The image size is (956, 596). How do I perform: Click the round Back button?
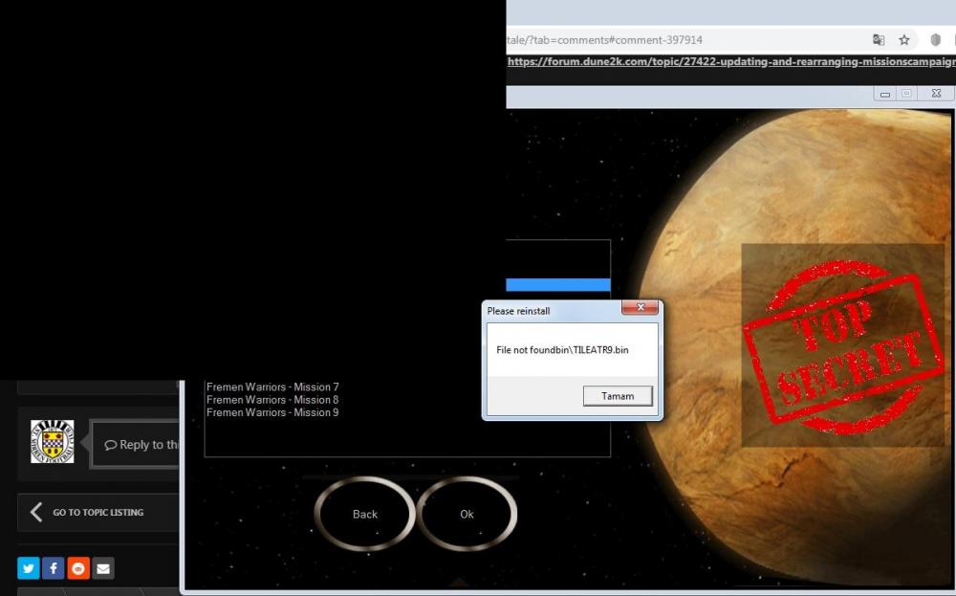click(x=365, y=514)
